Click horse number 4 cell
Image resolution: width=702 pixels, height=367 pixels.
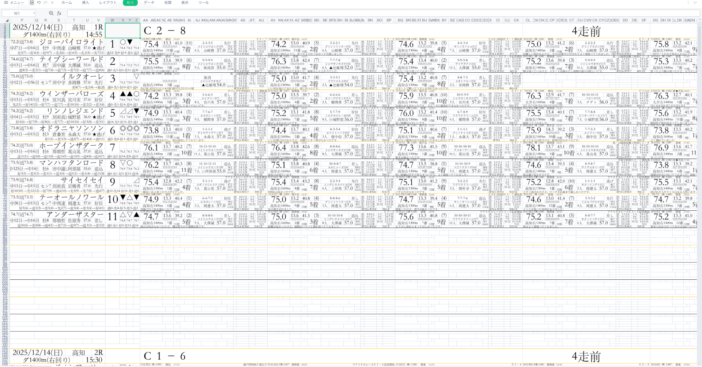[112, 96]
